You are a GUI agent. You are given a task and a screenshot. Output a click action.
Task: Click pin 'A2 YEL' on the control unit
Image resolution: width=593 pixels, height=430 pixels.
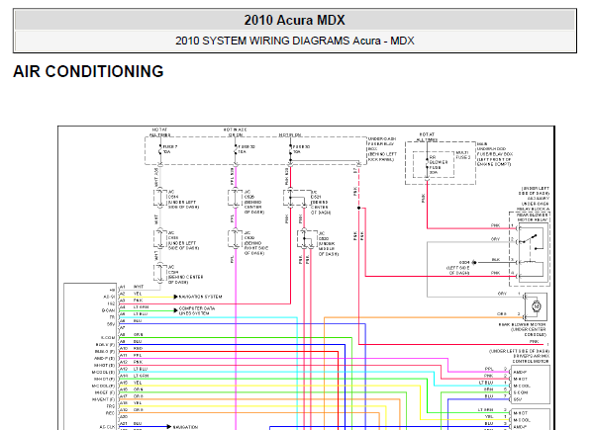coord(131,294)
